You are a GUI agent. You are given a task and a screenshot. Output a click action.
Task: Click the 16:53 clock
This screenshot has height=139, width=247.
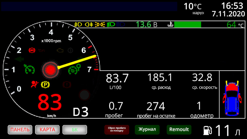[232, 6]
